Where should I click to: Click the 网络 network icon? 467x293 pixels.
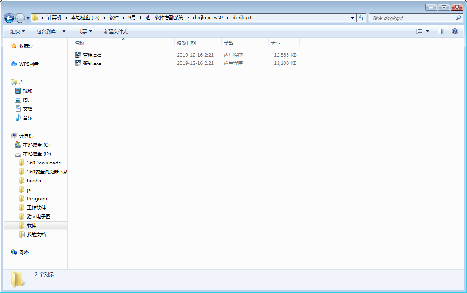(x=14, y=252)
